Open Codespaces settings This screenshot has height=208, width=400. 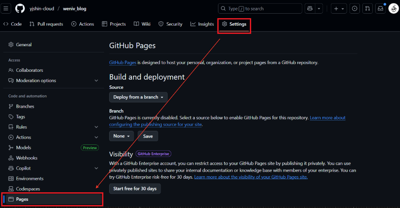point(54,189)
